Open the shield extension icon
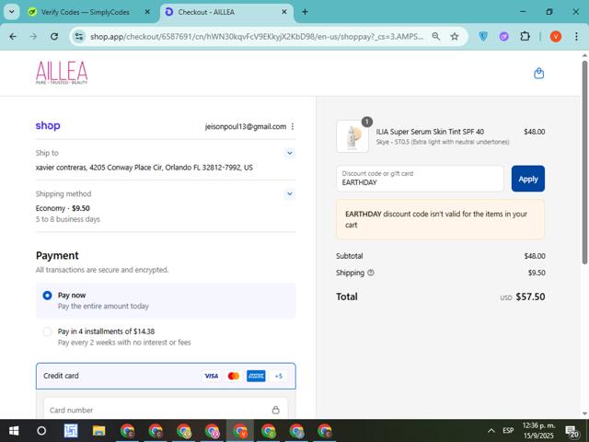This screenshot has width=589, height=442. pos(483,37)
